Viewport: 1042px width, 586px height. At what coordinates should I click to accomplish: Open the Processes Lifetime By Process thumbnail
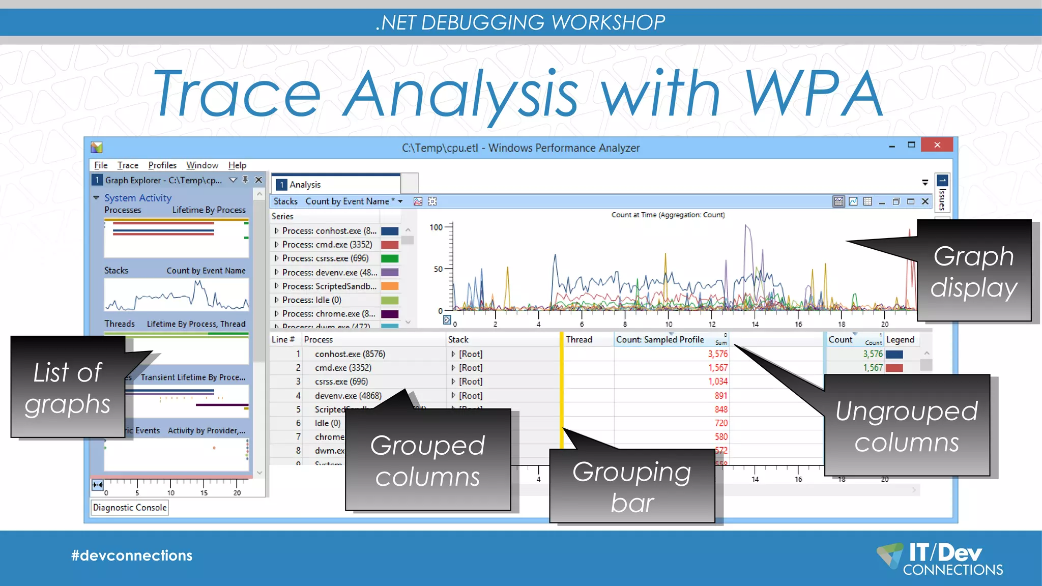click(177, 238)
